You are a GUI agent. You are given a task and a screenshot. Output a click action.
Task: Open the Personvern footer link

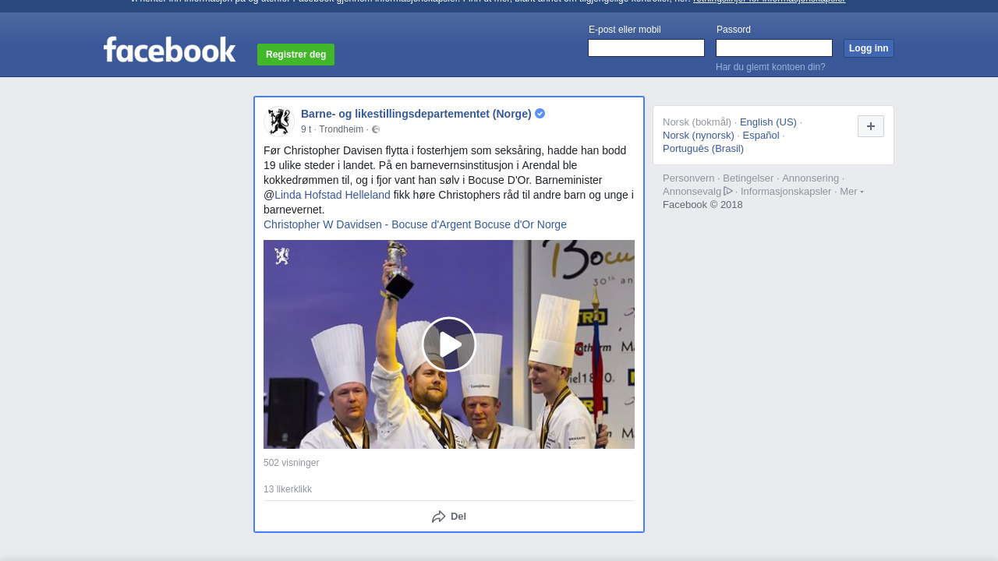tap(688, 178)
